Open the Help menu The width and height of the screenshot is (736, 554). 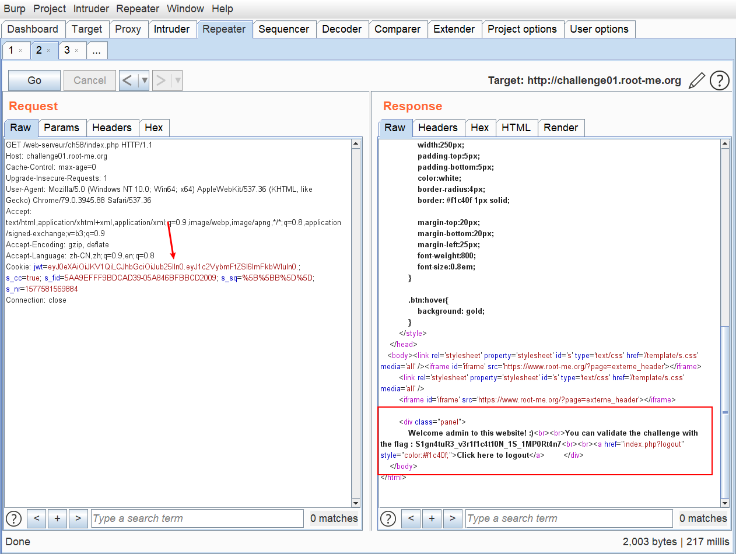tap(222, 9)
